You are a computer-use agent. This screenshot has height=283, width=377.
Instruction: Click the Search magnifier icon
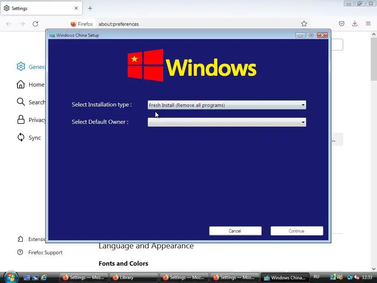[x=21, y=102]
